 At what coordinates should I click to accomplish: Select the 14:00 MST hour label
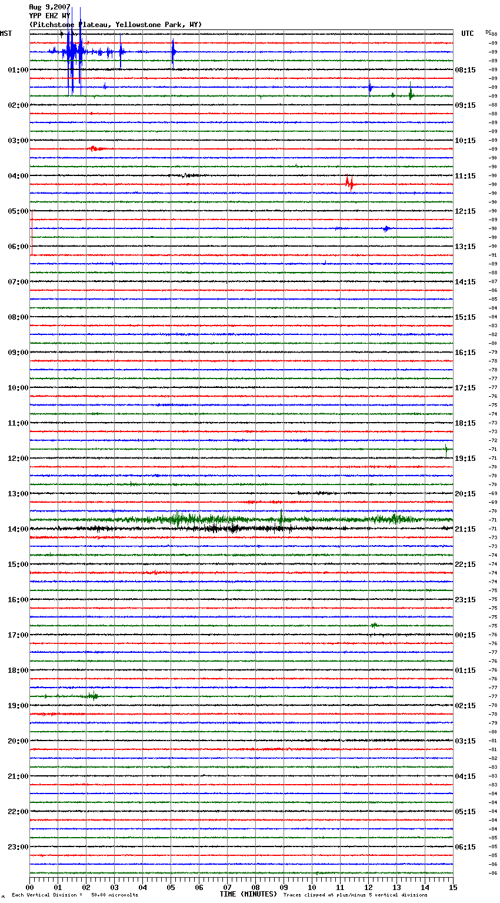18,529
